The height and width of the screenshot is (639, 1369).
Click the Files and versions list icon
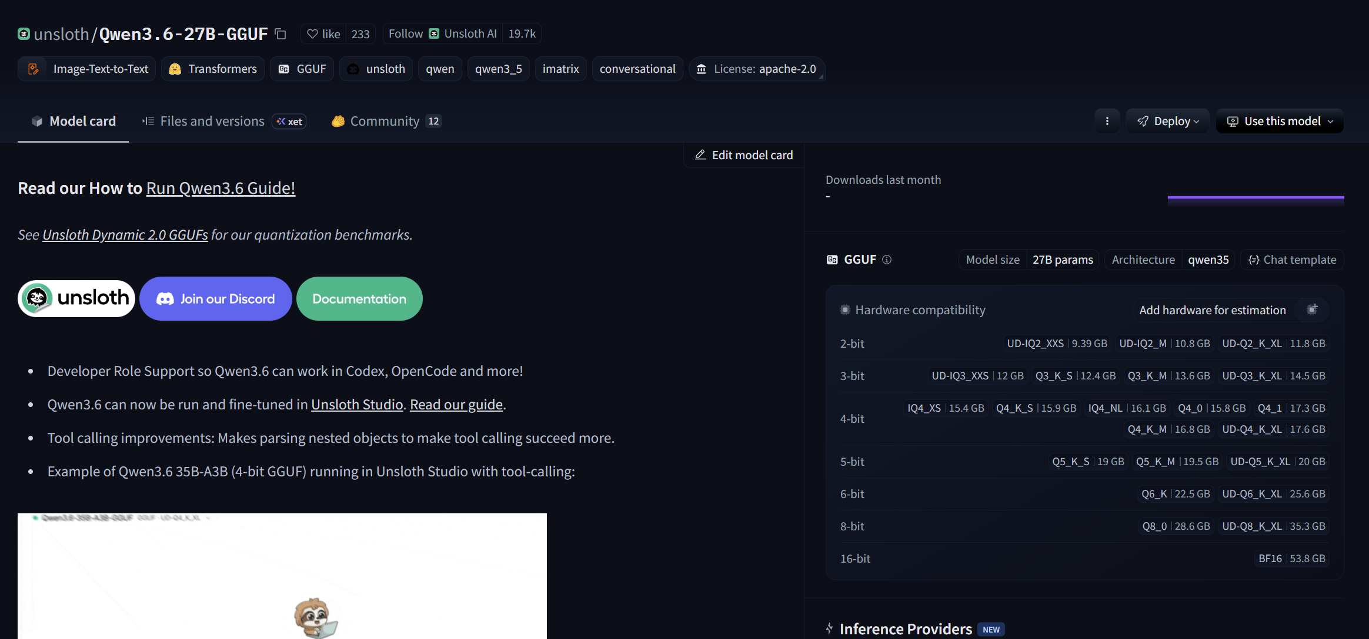coord(148,121)
